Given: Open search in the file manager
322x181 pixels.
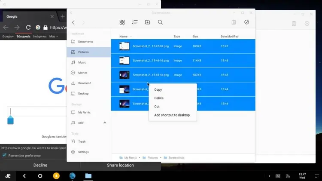Looking at the screenshot, I should pos(160,22).
